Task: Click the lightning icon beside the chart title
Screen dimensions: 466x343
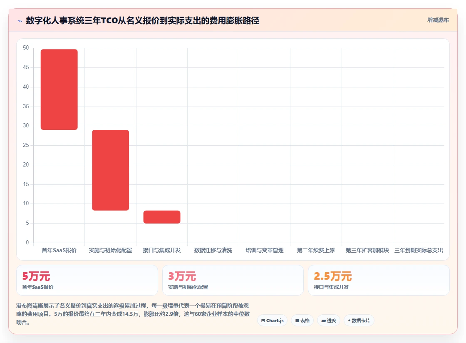Action: coord(20,21)
